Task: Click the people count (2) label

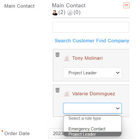Action: (x=62, y=12)
